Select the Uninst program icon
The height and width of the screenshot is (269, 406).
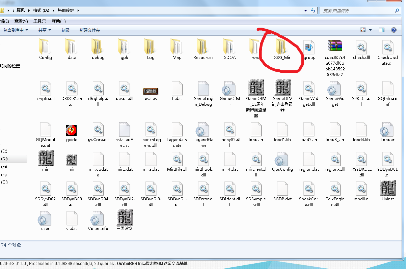tap(387, 188)
